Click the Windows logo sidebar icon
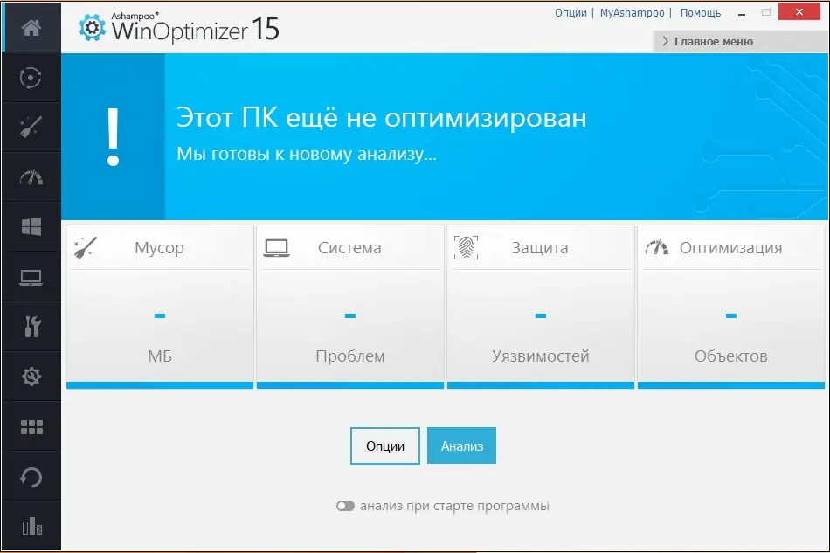 tap(31, 226)
